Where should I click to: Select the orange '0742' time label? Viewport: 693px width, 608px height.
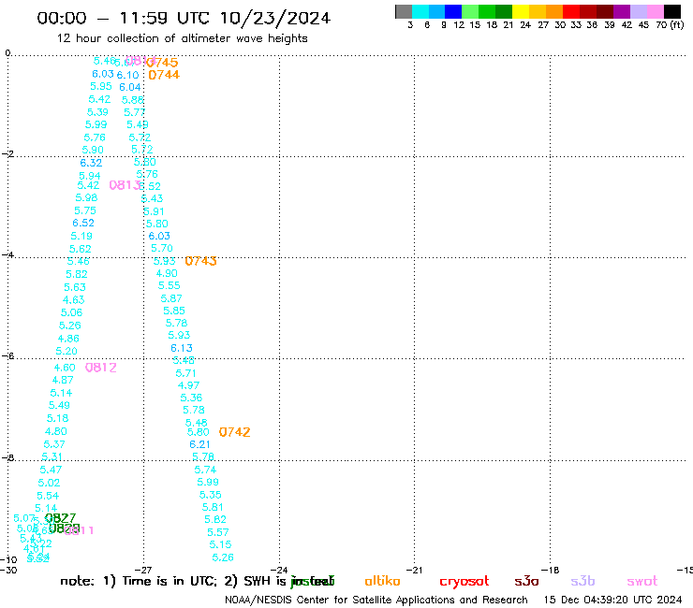point(235,432)
